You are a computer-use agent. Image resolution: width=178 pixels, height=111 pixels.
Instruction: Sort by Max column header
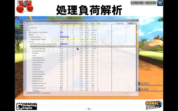pyautogui.click(x=93, y=23)
